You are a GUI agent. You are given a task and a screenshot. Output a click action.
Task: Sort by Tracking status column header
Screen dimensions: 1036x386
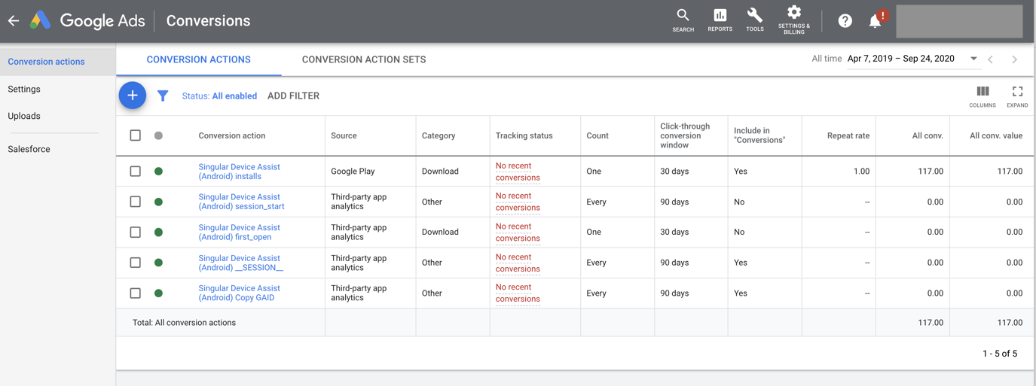coord(524,136)
